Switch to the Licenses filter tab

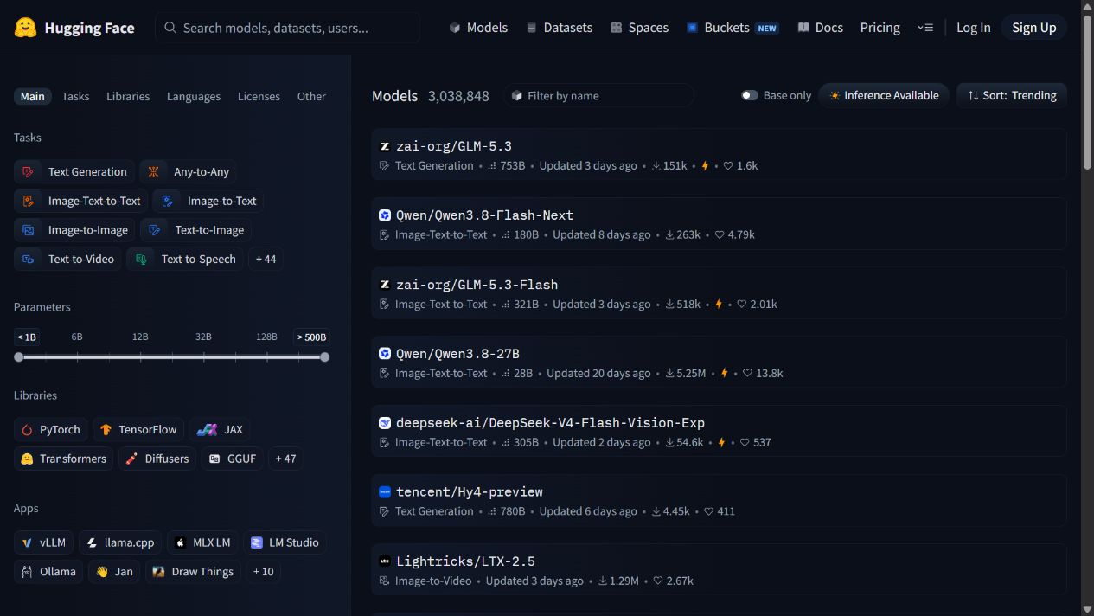pyautogui.click(x=259, y=96)
